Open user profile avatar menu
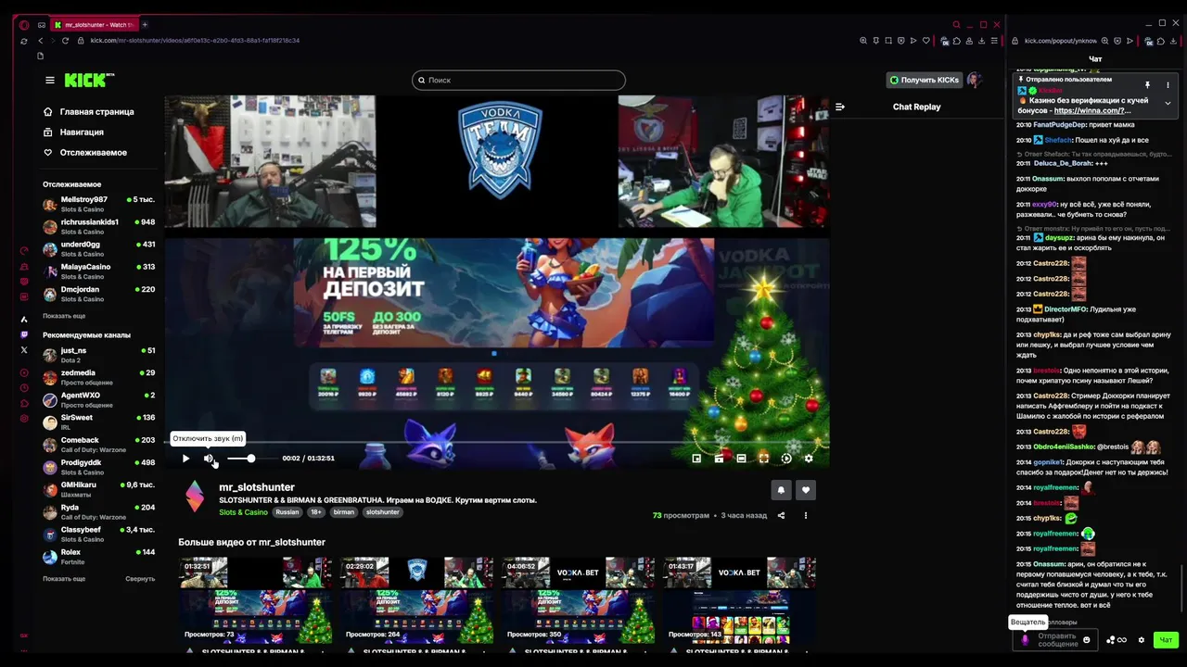Screen dimensions: 1187x667 [x=974, y=81]
